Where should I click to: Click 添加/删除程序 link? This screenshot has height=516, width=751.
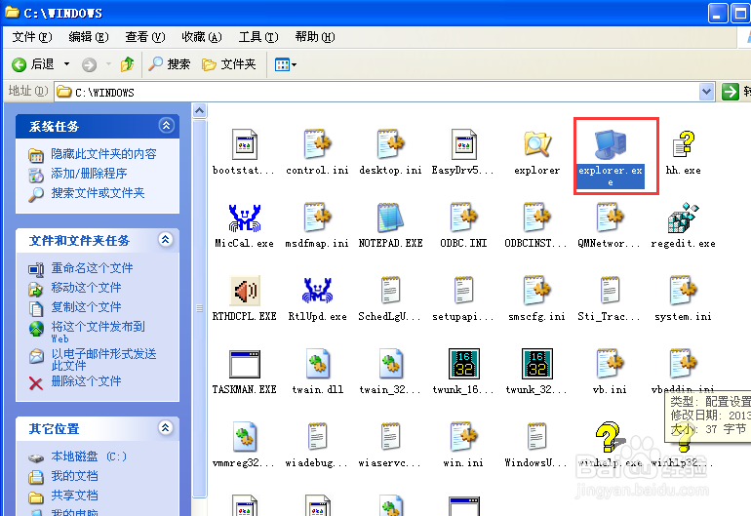pyautogui.click(x=89, y=174)
